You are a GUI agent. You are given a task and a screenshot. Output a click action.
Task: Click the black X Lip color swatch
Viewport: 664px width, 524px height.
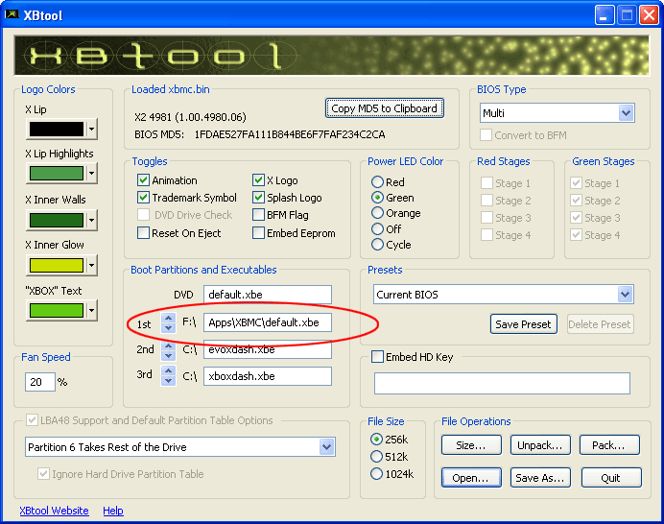point(57,129)
